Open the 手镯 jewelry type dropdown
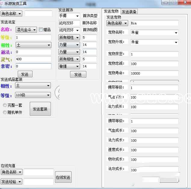This screenshot has width=191, height=189. coord(69,16)
